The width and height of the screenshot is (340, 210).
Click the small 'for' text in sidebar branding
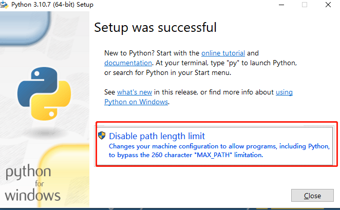click(x=34, y=183)
